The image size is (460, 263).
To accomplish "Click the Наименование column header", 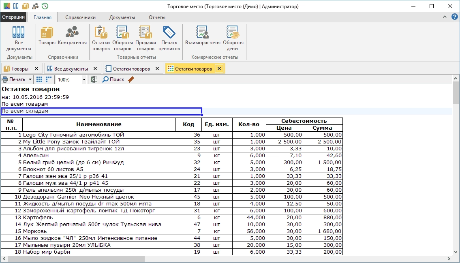I will (x=99, y=124).
